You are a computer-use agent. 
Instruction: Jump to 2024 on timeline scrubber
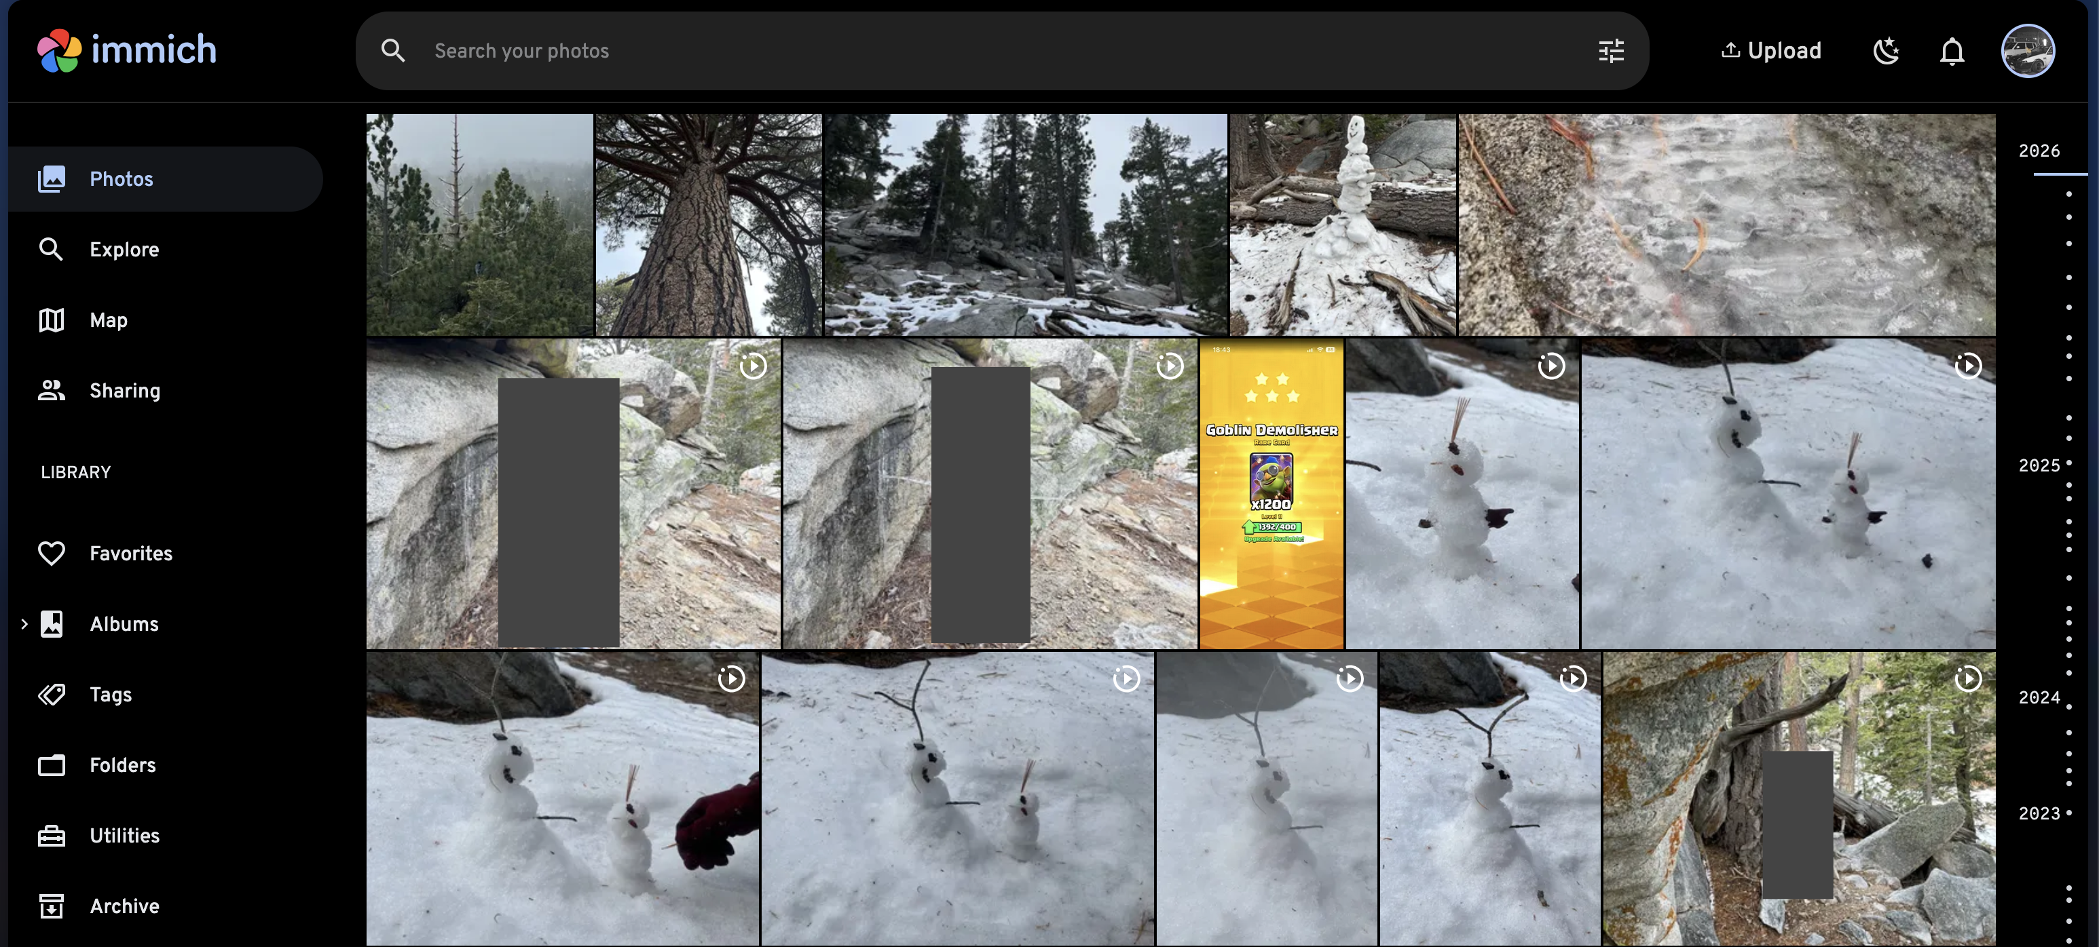(x=2039, y=698)
